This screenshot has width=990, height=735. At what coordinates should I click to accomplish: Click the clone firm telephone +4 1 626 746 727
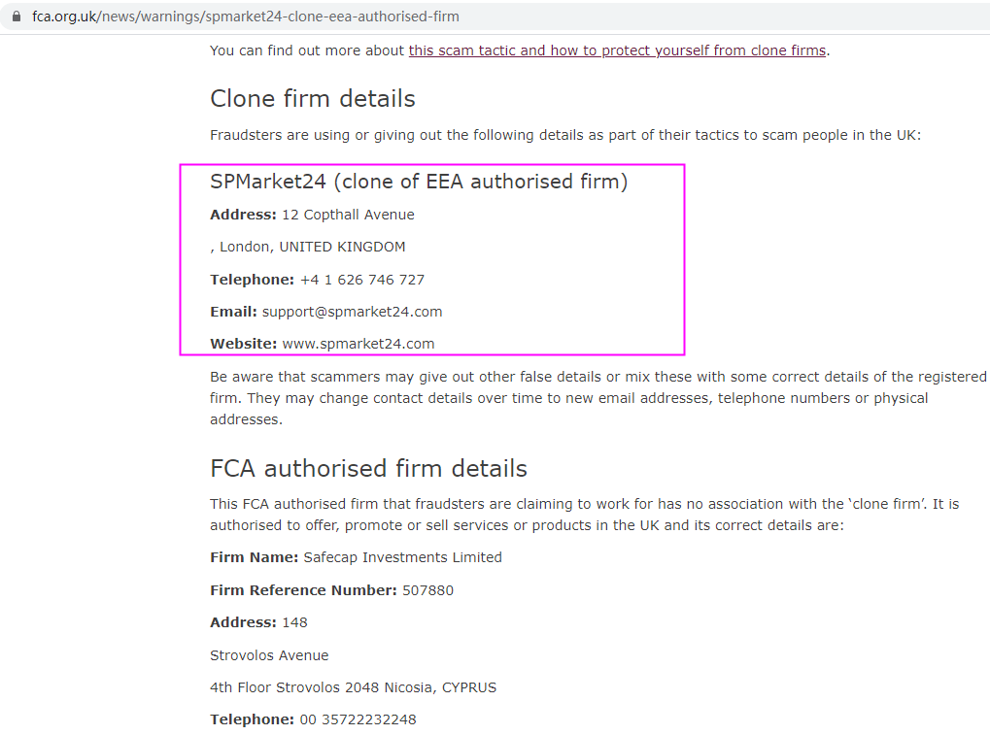[361, 280]
